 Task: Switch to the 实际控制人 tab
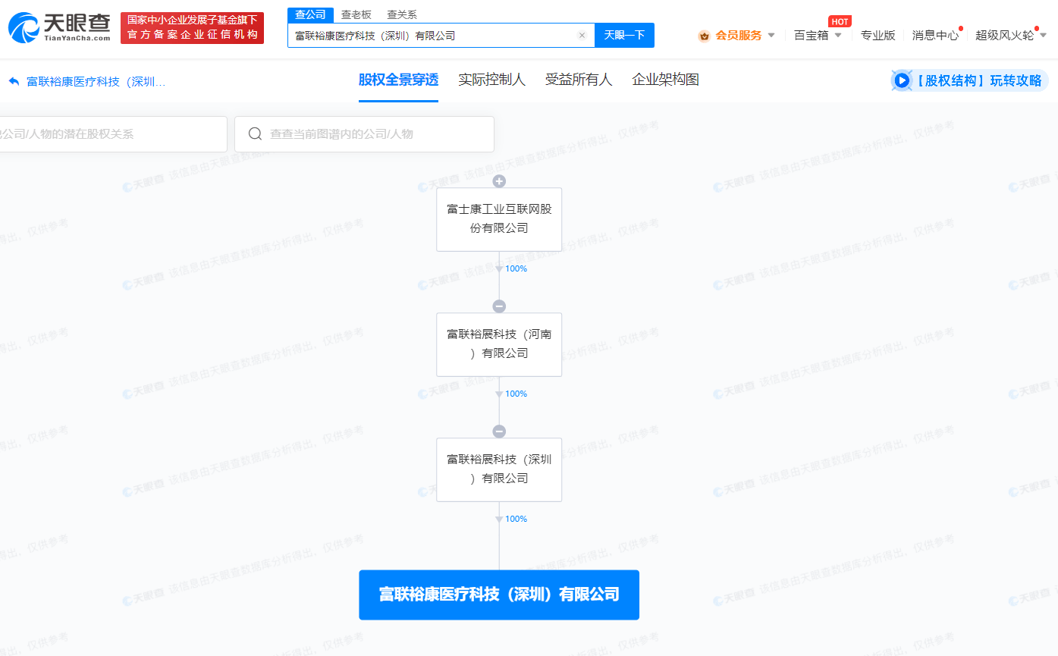(x=491, y=80)
